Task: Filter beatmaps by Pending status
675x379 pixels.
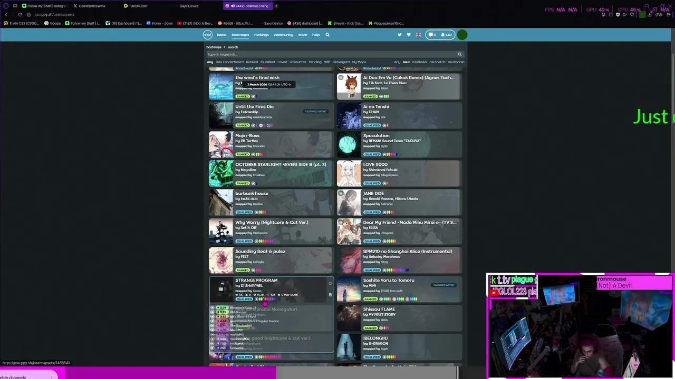Action: point(315,62)
